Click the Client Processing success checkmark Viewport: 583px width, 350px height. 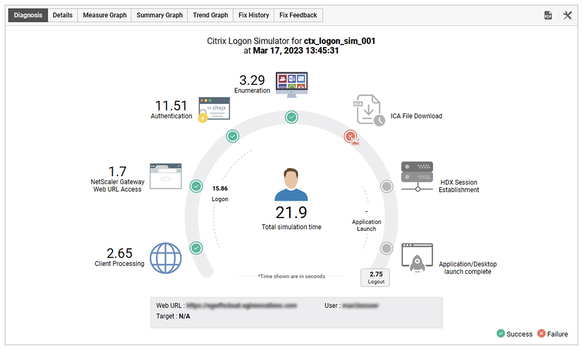[196, 248]
